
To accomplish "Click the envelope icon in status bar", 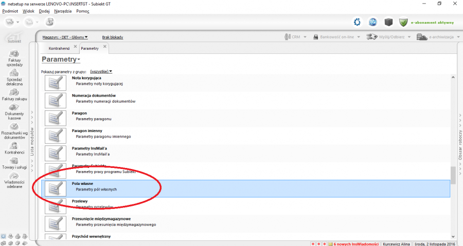I will coord(330,244).
